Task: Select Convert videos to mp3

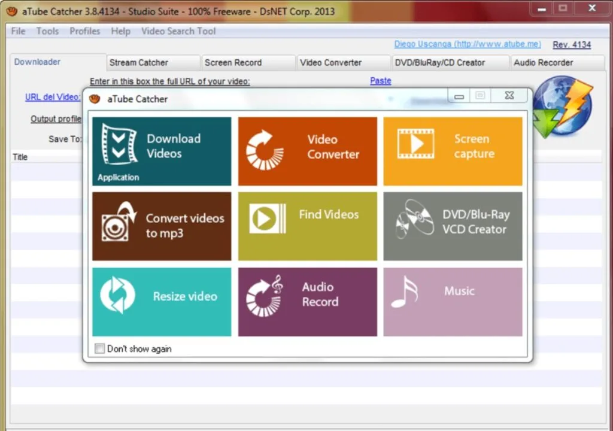Action: 162,226
